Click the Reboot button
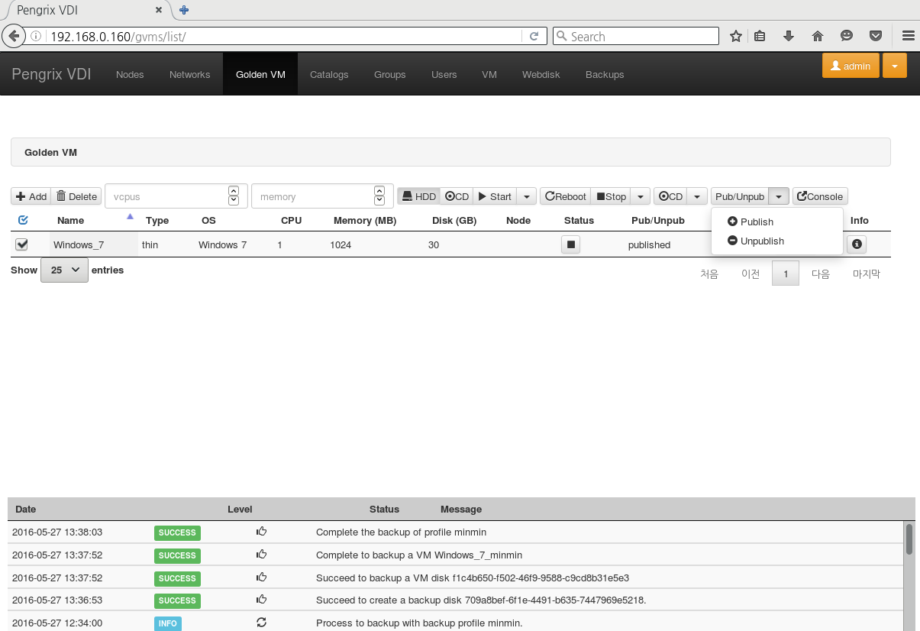The image size is (920, 631). pos(566,196)
